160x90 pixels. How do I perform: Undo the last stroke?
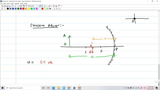pos(24,6)
